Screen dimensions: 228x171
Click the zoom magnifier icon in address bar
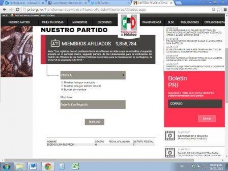click(213, 10)
